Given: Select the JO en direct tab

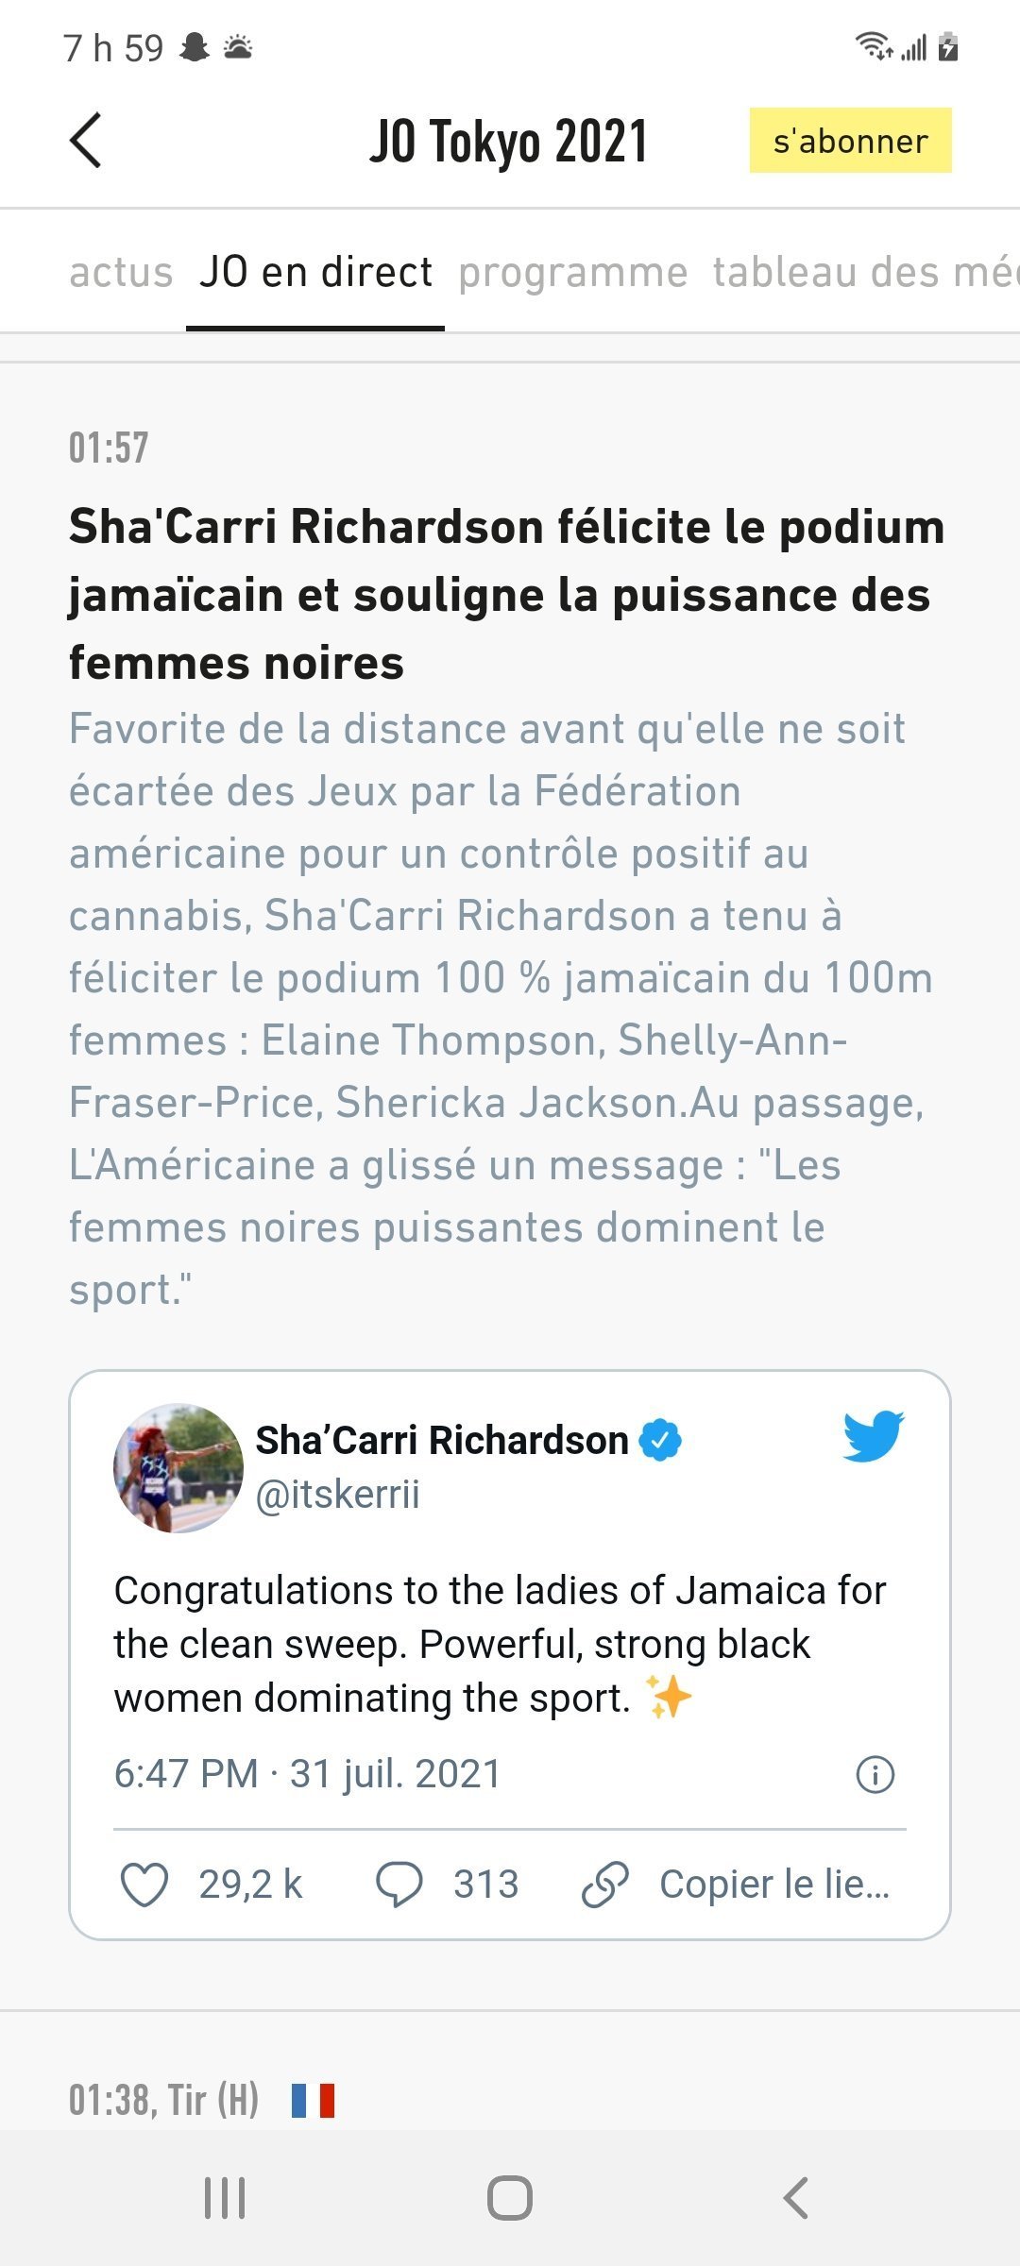Looking at the screenshot, I should [315, 272].
